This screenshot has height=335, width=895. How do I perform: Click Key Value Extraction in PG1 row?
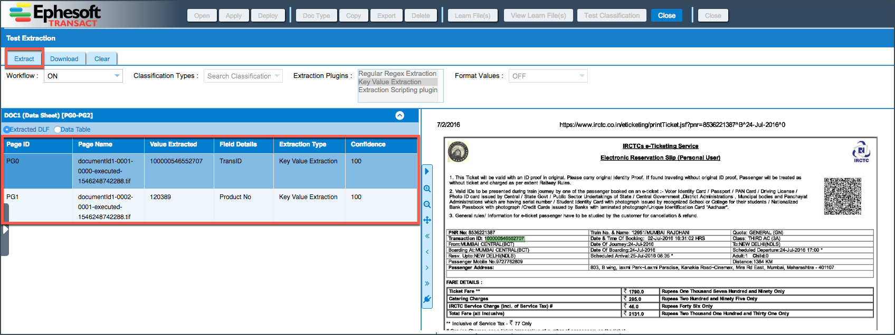click(x=308, y=197)
